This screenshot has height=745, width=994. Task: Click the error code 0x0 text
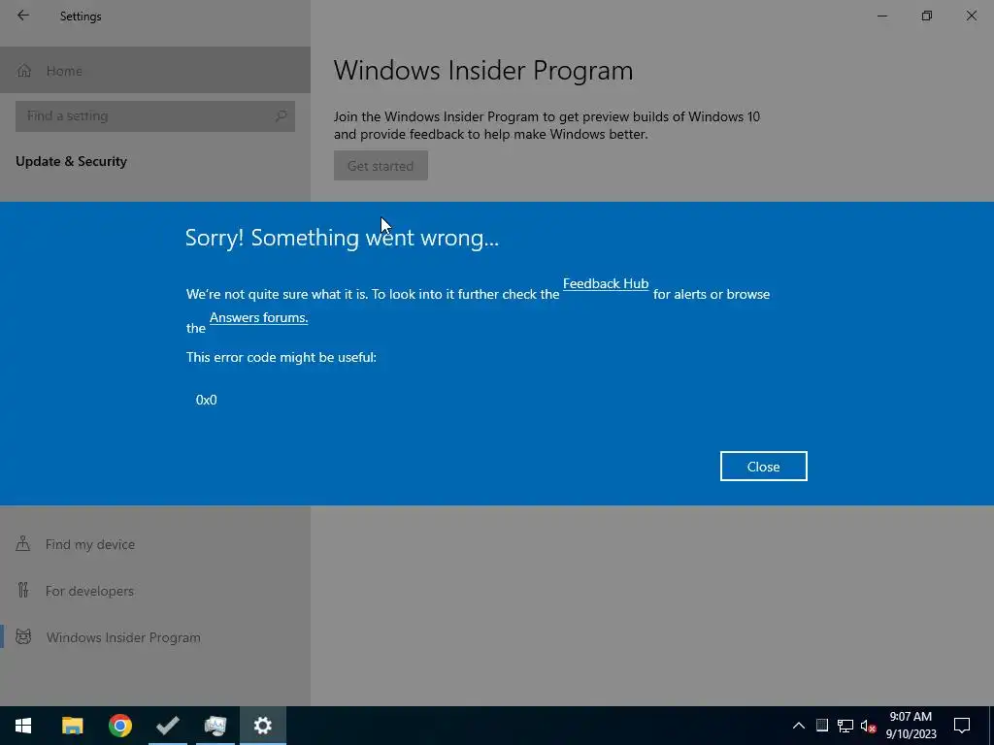click(x=206, y=400)
